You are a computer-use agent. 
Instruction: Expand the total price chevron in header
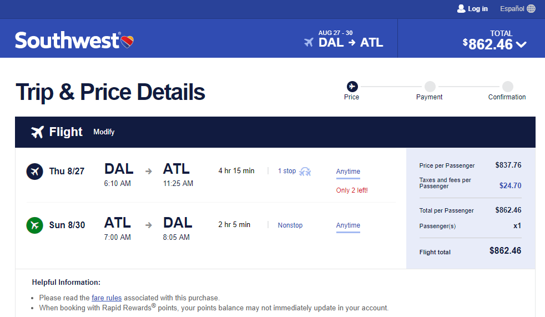521,45
